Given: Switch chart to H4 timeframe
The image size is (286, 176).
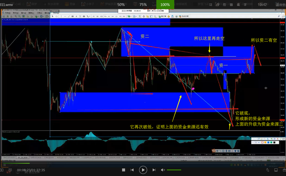Looking at the screenshot, I should pos(113,16).
